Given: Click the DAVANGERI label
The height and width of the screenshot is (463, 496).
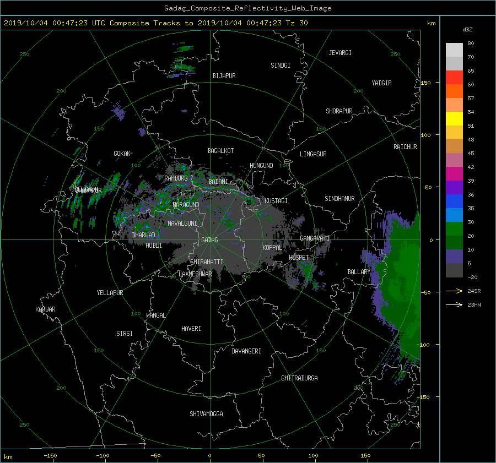Looking at the screenshot, I should click(246, 351).
